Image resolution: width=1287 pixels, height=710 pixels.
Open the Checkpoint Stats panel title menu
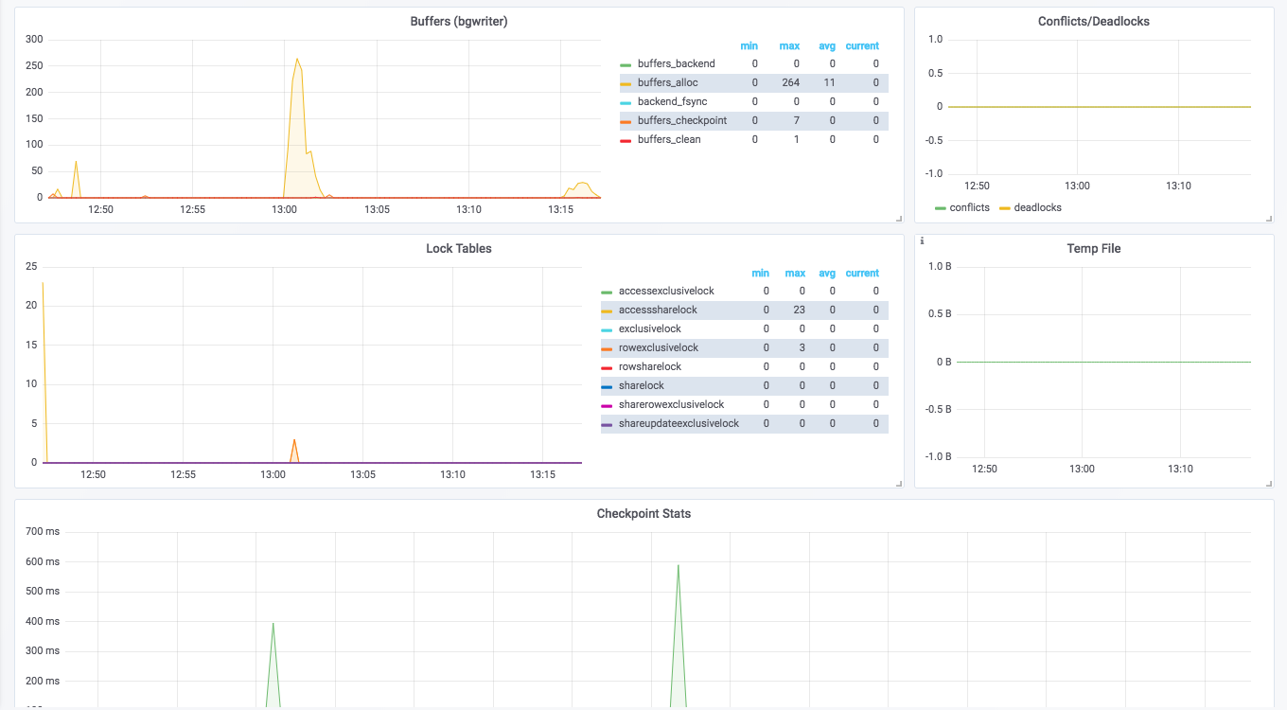tap(643, 513)
